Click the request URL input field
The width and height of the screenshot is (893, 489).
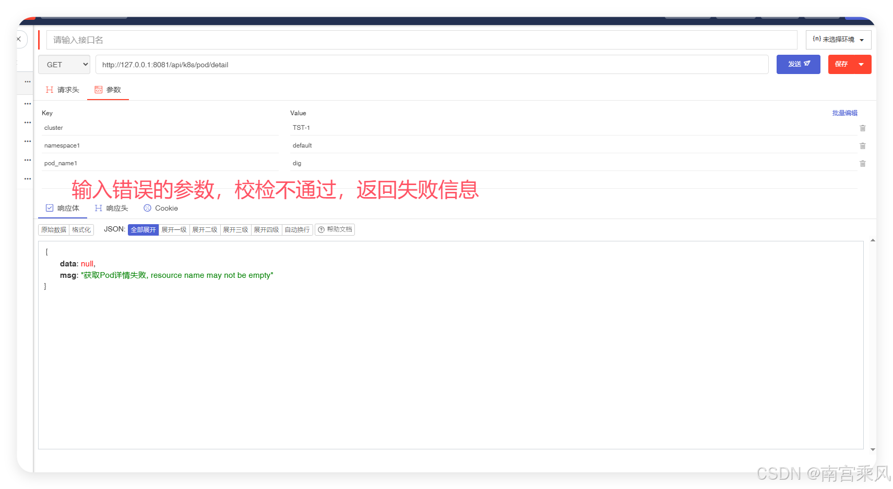pos(431,65)
